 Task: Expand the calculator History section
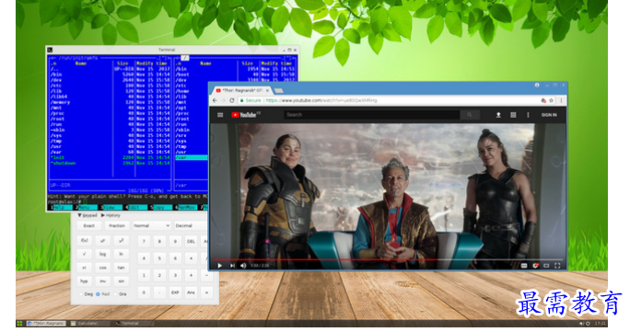coord(111,216)
